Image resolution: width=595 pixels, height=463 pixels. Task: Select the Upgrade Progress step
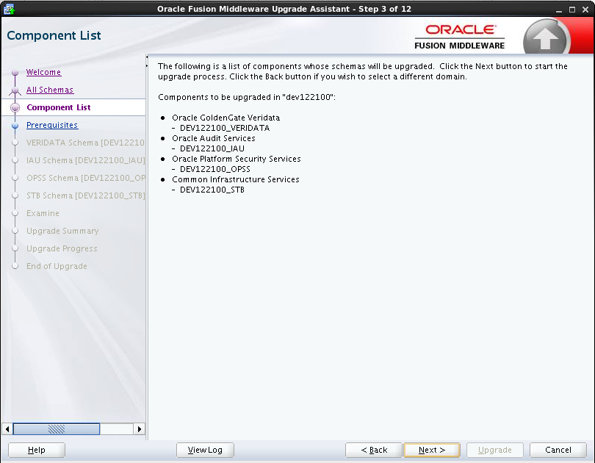click(62, 248)
